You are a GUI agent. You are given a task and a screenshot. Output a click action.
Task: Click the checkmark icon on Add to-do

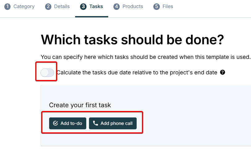click(55, 123)
